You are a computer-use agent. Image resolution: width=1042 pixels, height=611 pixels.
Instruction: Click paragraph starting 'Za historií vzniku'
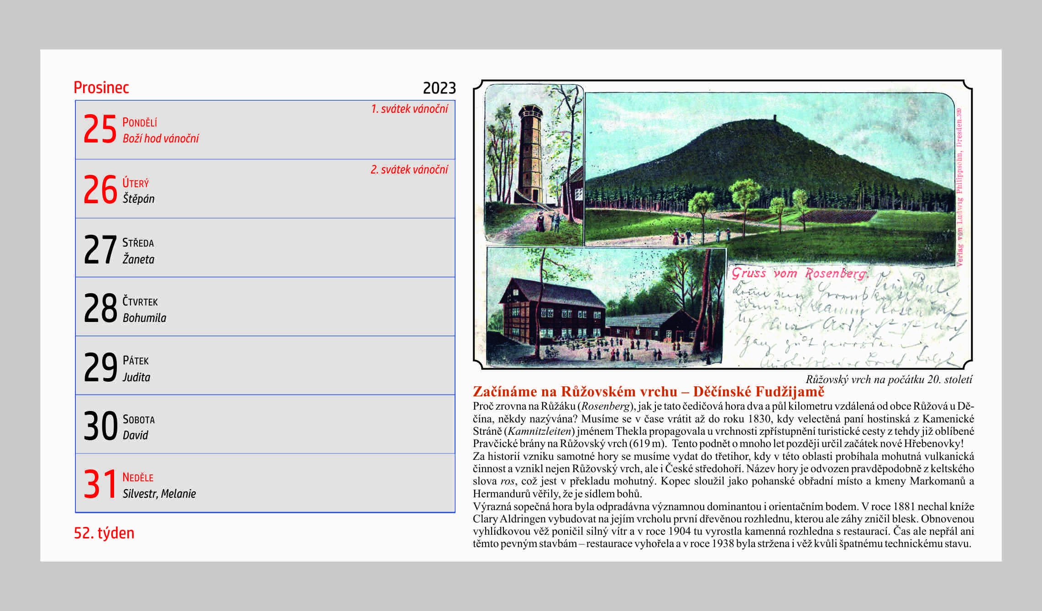(x=723, y=474)
